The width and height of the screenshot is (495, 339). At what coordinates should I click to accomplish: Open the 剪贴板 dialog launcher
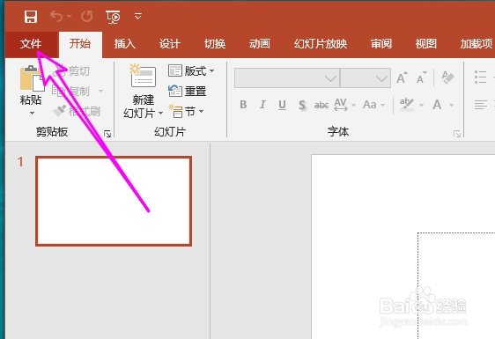tap(107, 134)
